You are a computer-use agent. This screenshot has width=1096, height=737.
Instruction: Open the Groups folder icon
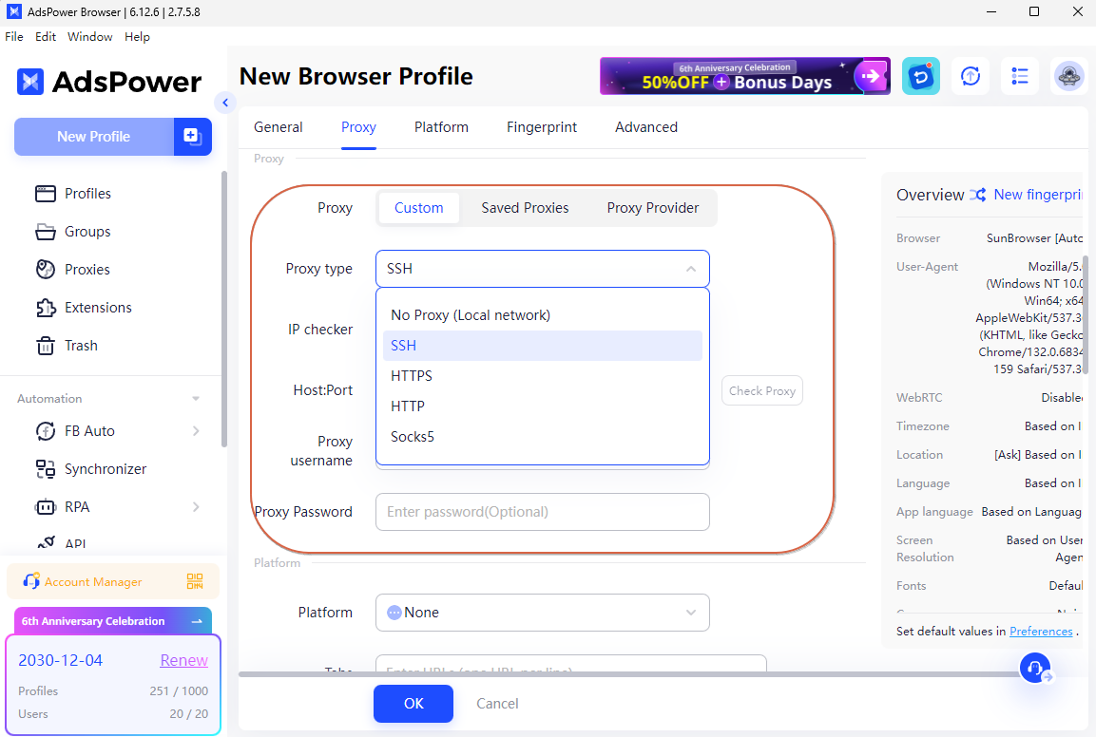(x=46, y=231)
